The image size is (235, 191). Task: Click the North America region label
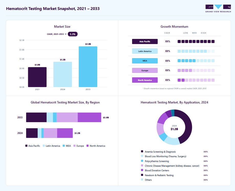click(x=145, y=80)
